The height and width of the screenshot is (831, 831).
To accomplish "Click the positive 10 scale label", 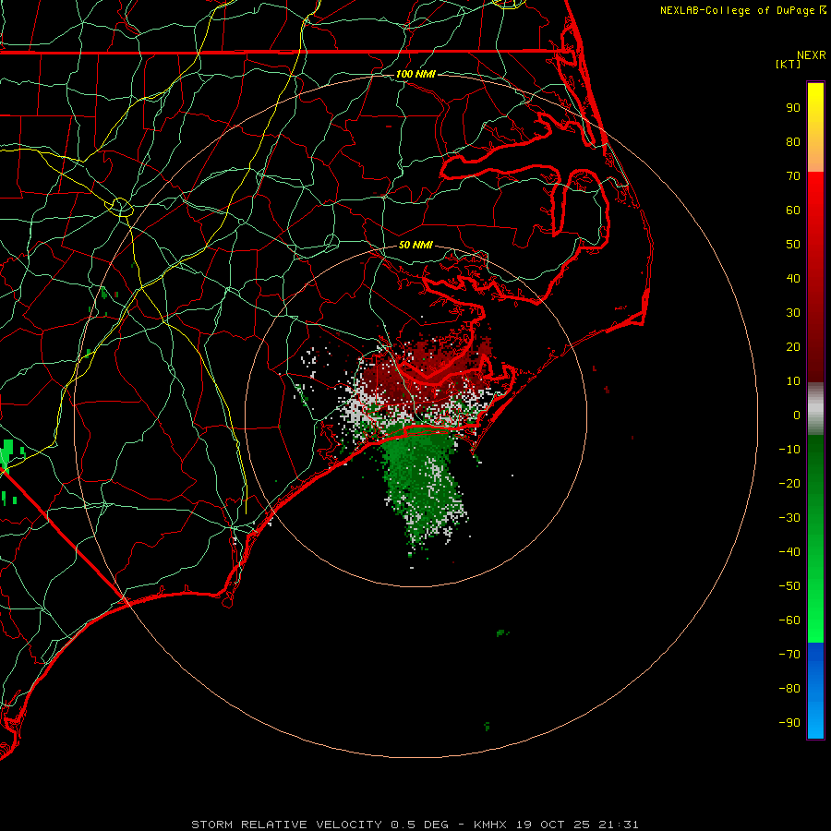I will [x=793, y=381].
